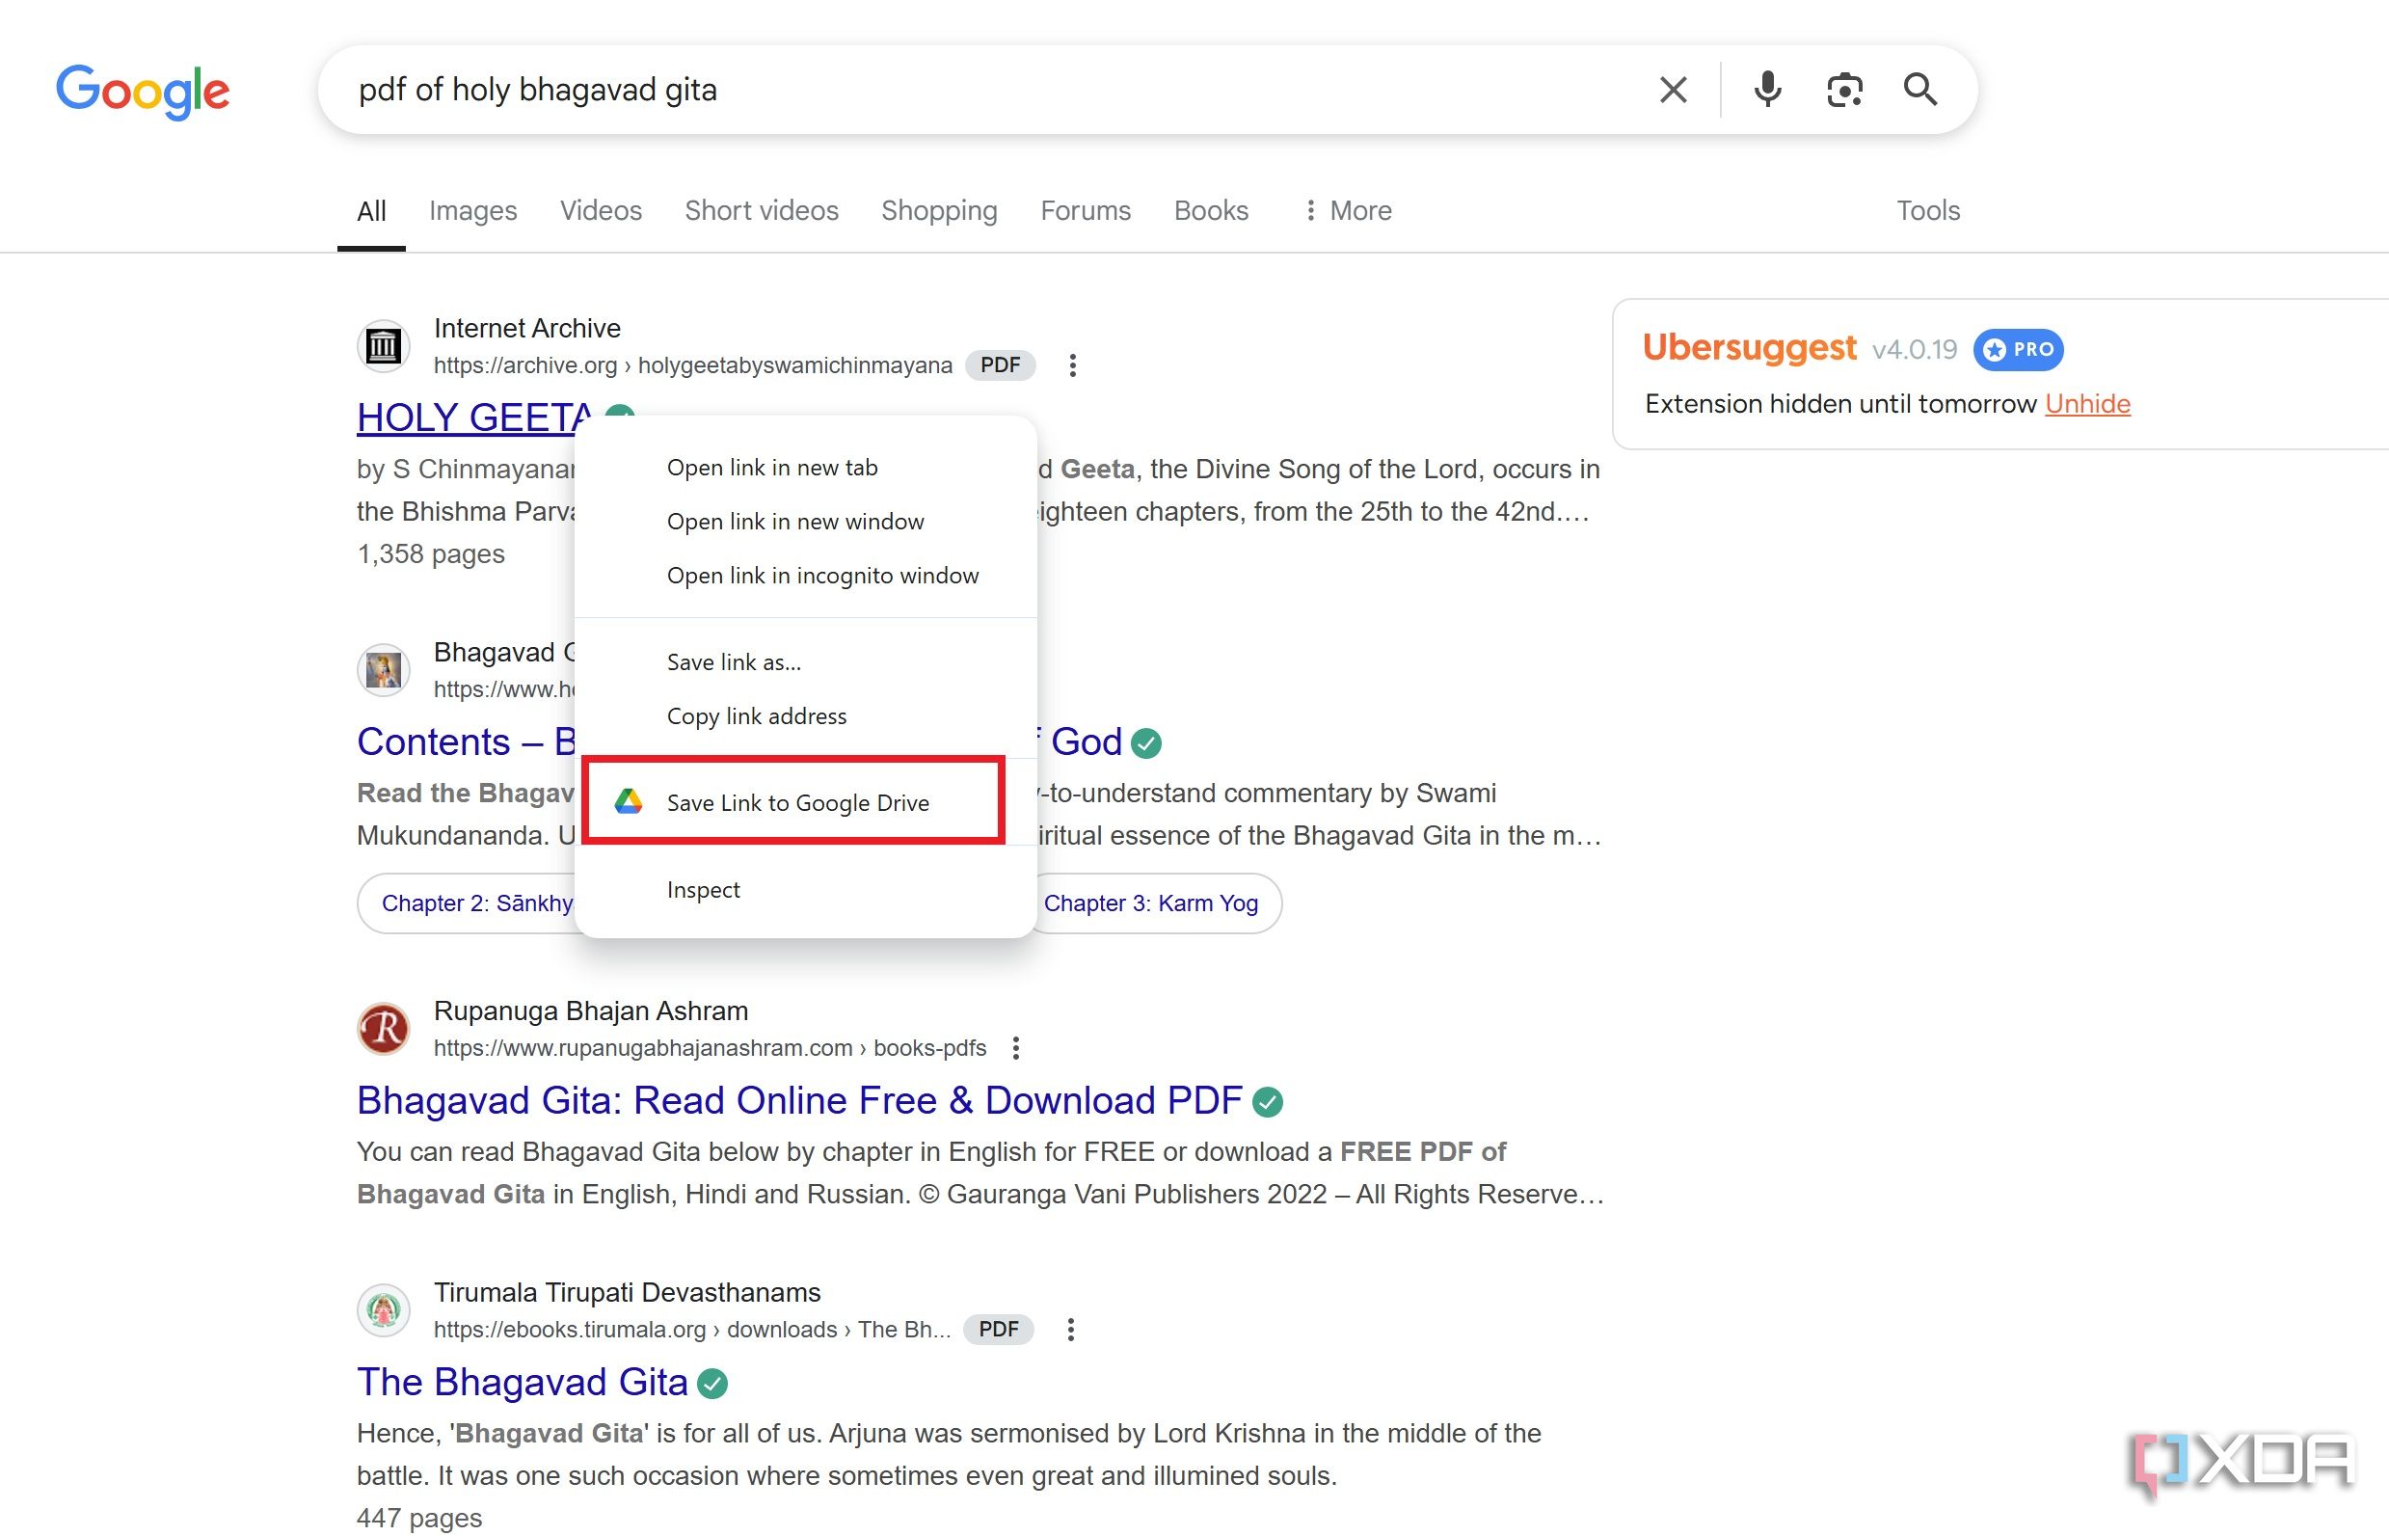Click the Rupanuga Bhajan Ashram favicon
This screenshot has height=1536, width=2389.
[x=384, y=1028]
